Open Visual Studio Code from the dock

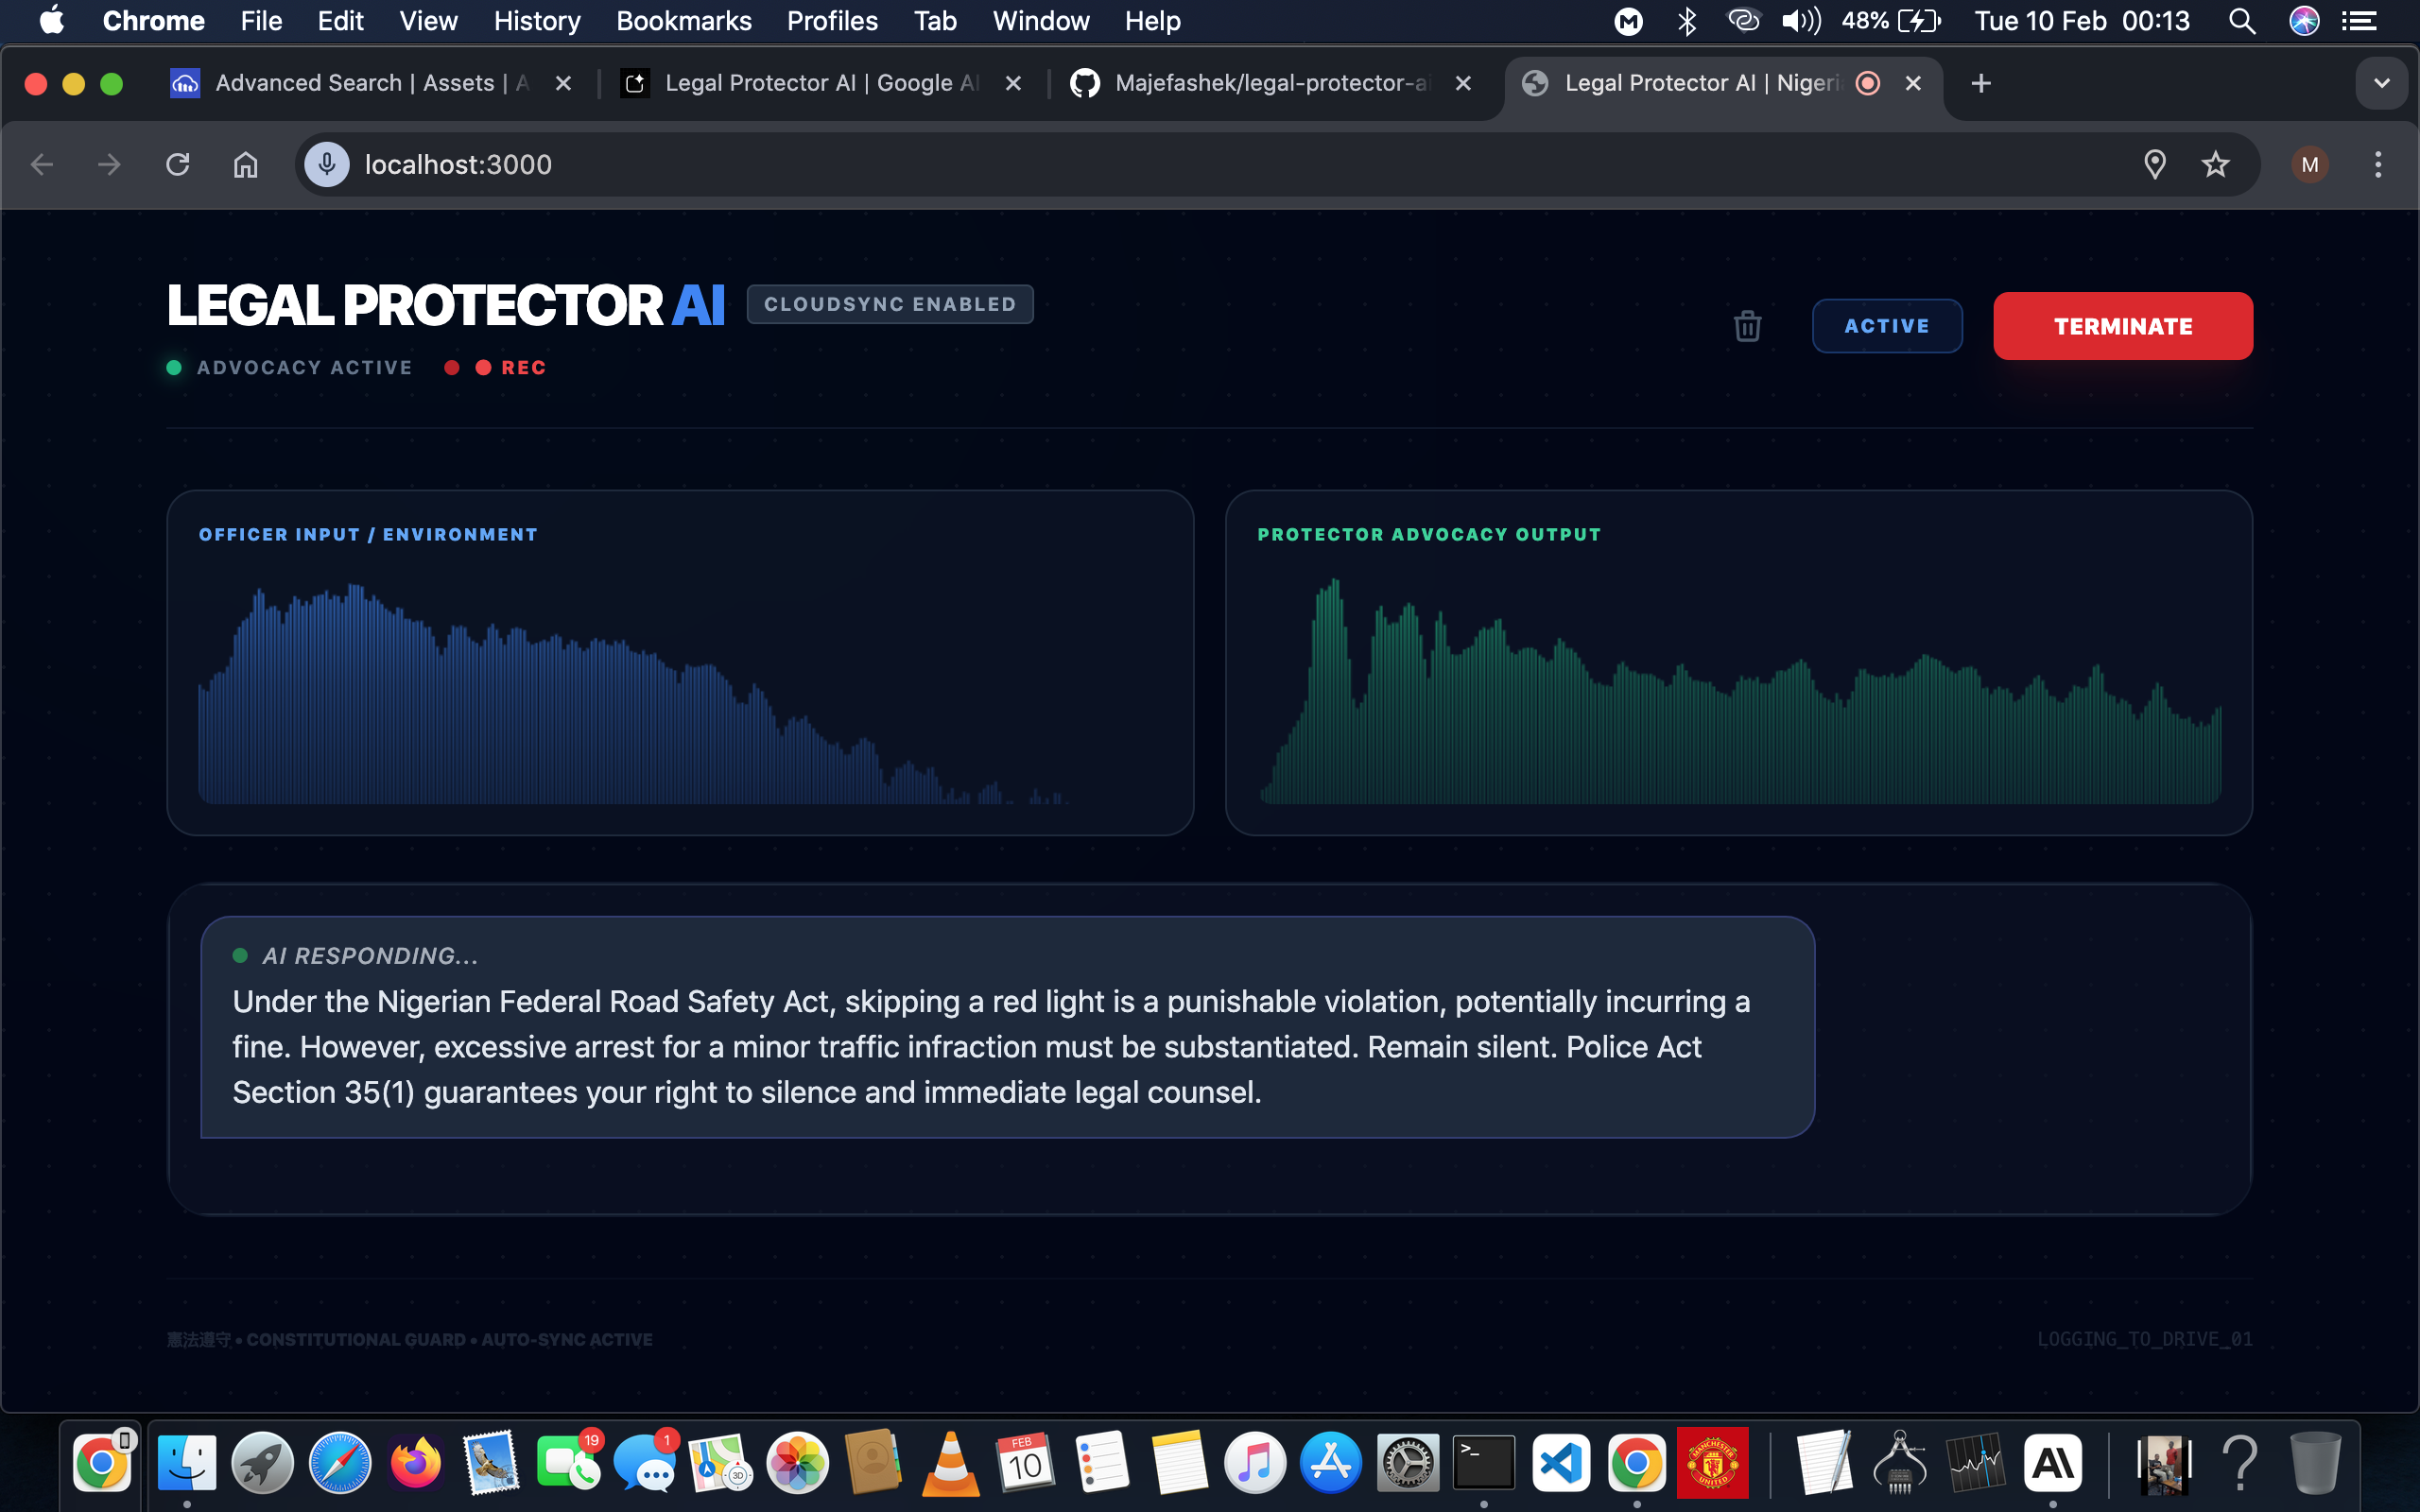point(1560,1464)
